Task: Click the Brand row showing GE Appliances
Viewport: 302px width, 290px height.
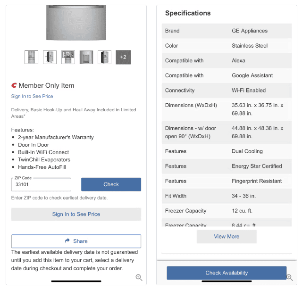Action: point(226,31)
